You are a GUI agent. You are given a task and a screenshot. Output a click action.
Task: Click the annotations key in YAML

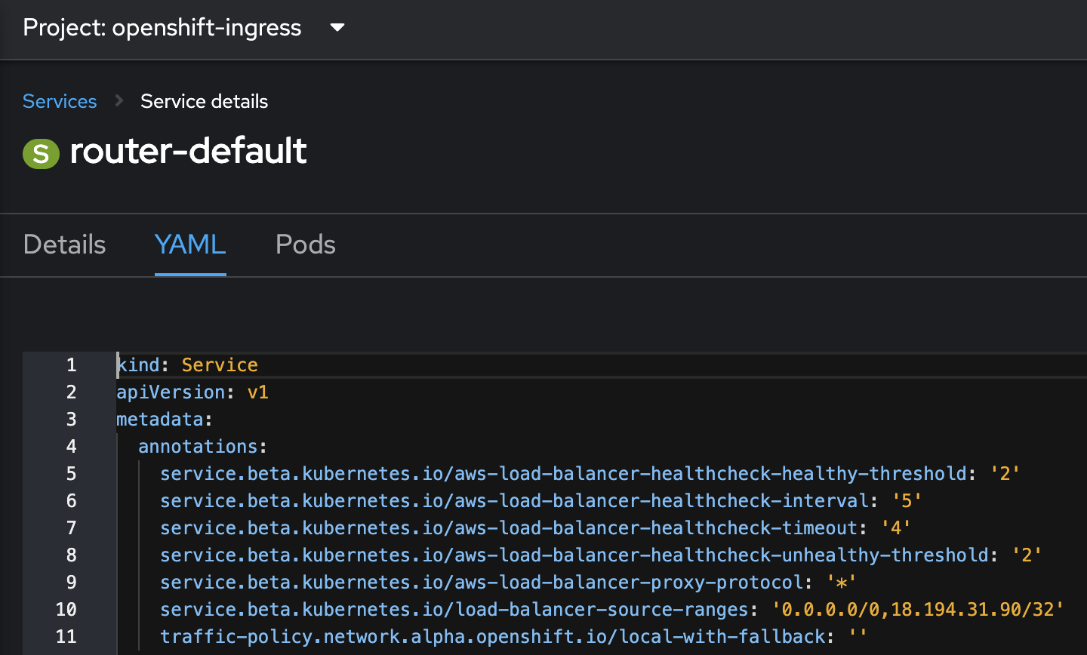(x=199, y=446)
